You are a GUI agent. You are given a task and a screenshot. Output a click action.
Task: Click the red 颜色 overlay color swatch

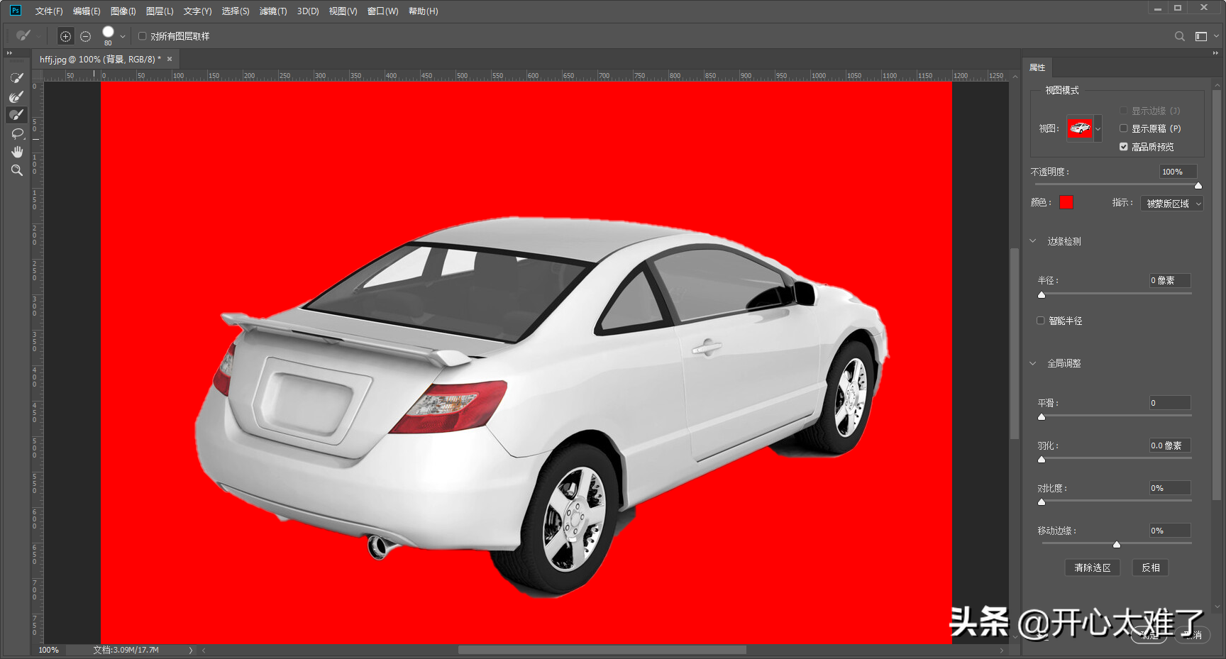click(x=1066, y=203)
